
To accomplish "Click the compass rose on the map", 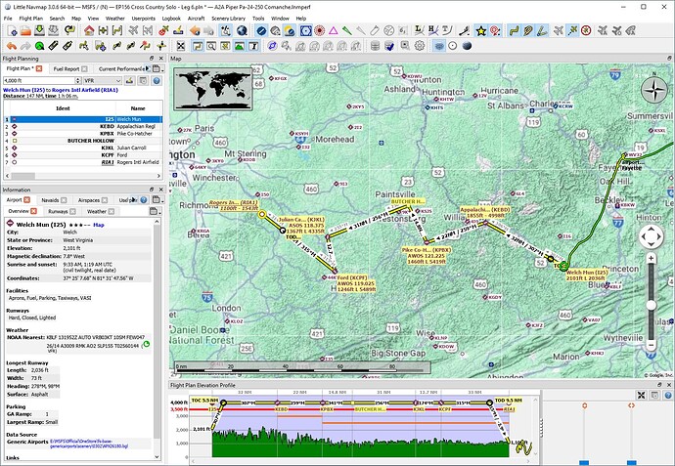I will [x=653, y=90].
